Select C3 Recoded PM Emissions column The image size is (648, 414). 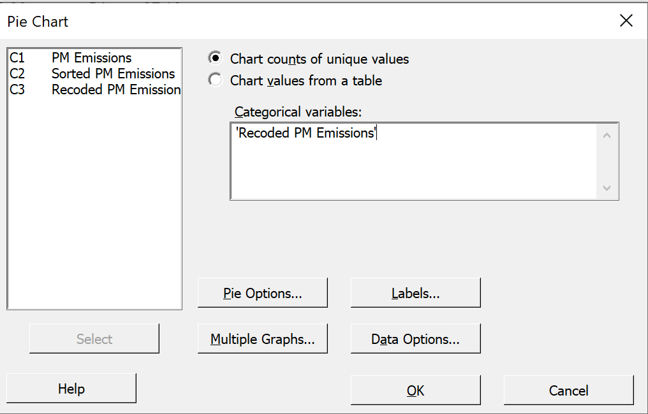pyautogui.click(x=94, y=90)
